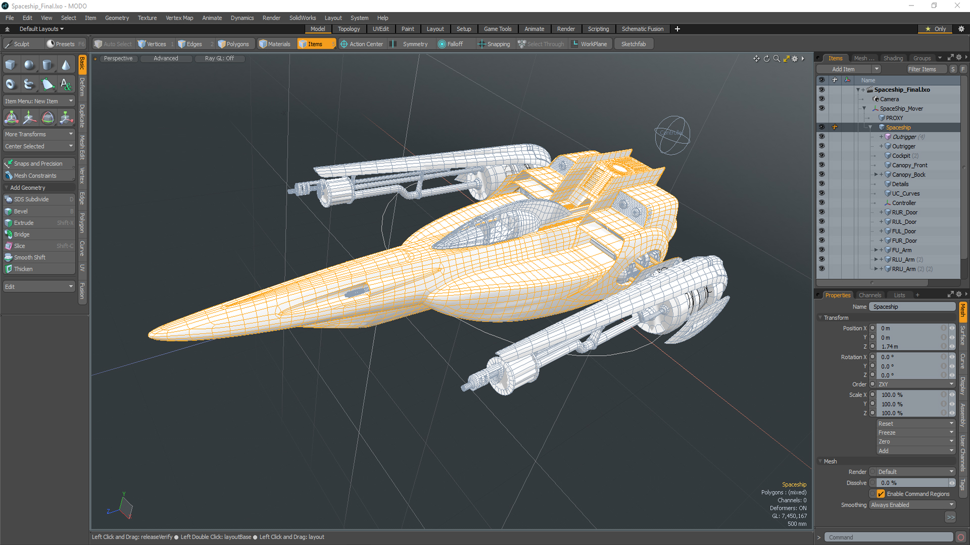Image resolution: width=970 pixels, height=545 pixels.
Task: Open the Item Menu: New Item dropdown
Action: tap(39, 101)
